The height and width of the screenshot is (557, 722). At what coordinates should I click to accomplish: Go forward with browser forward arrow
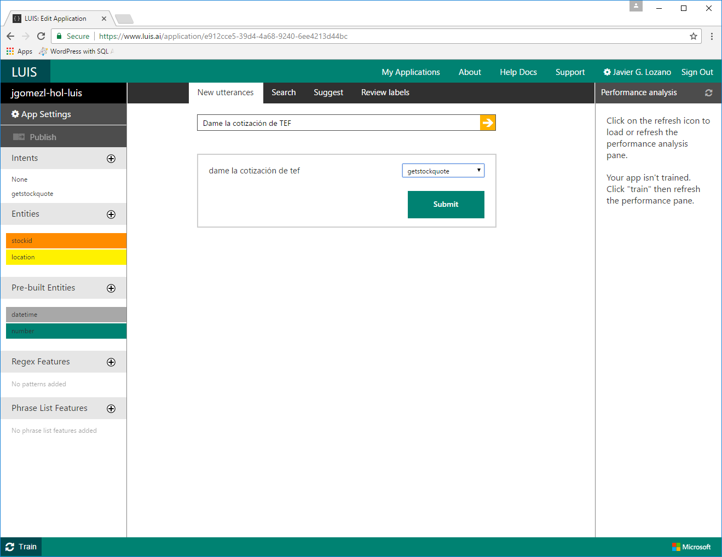coord(26,36)
